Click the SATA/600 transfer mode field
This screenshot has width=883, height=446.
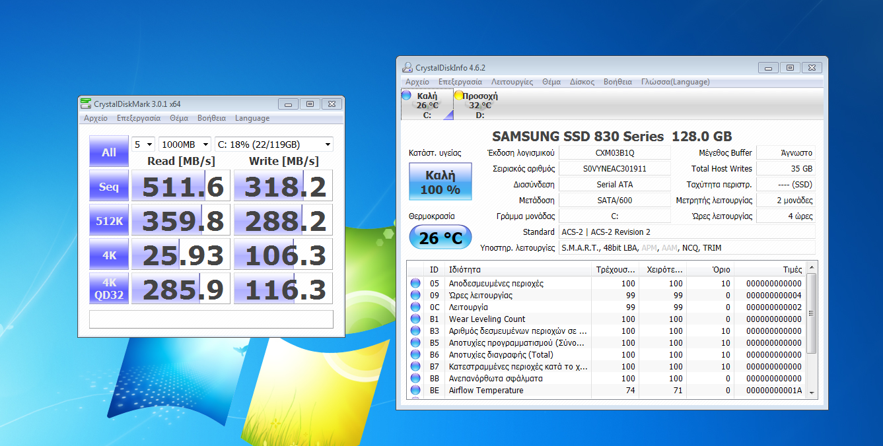click(x=614, y=200)
